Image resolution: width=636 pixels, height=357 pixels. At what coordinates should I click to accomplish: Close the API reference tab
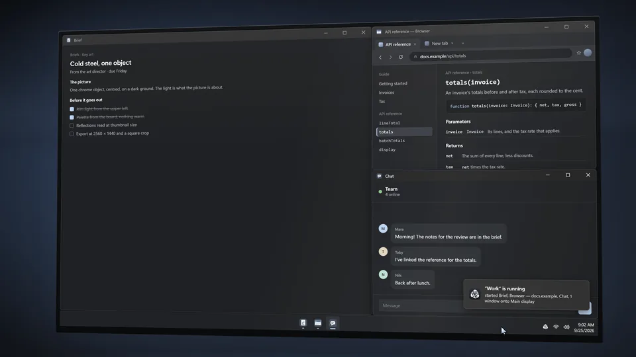(415, 44)
